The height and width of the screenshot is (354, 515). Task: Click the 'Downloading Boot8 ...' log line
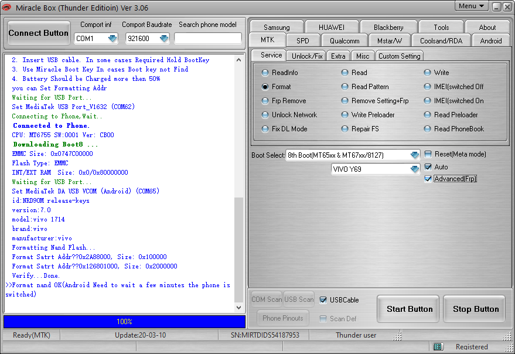point(56,144)
